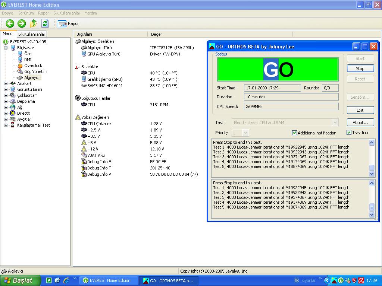Click the Overclock flame icon
The height and width of the screenshot is (286, 382).
pyautogui.click(x=20, y=66)
